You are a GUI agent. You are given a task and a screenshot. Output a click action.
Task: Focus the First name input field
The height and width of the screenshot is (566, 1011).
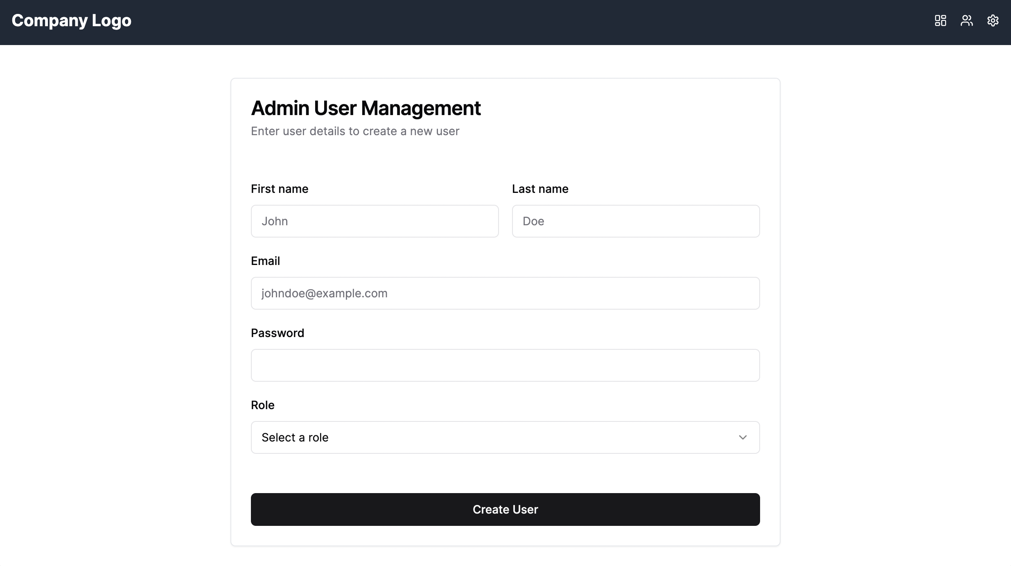375,221
